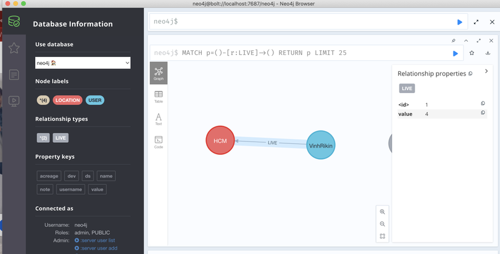Click the value property key
Image resolution: width=500 pixels, height=254 pixels.
(97, 189)
